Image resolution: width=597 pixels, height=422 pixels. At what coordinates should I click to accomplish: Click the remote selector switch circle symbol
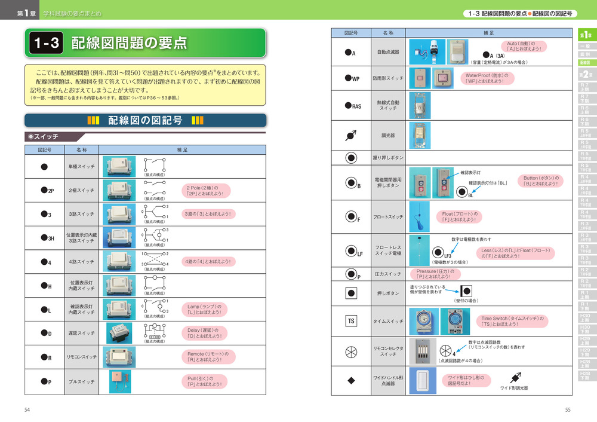coord(351,351)
